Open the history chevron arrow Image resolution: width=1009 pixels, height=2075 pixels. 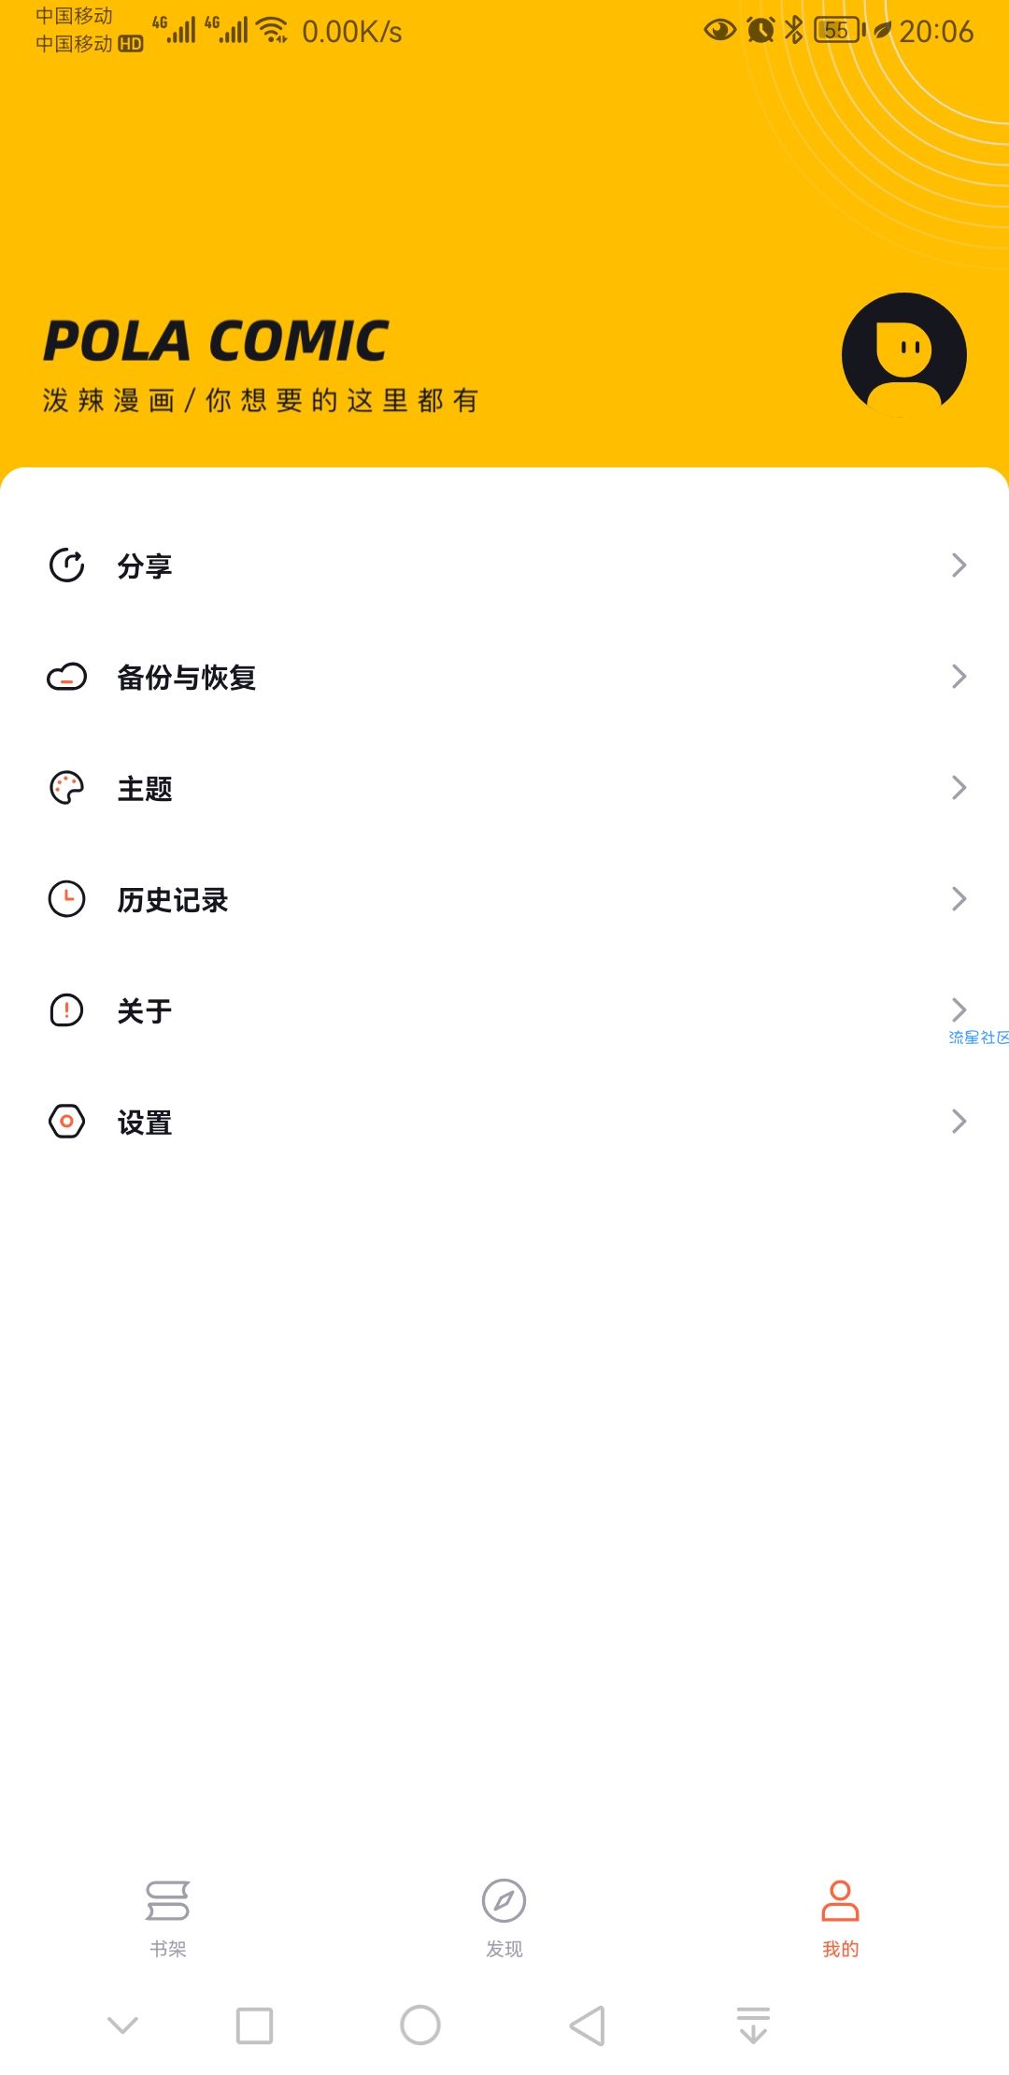(959, 899)
